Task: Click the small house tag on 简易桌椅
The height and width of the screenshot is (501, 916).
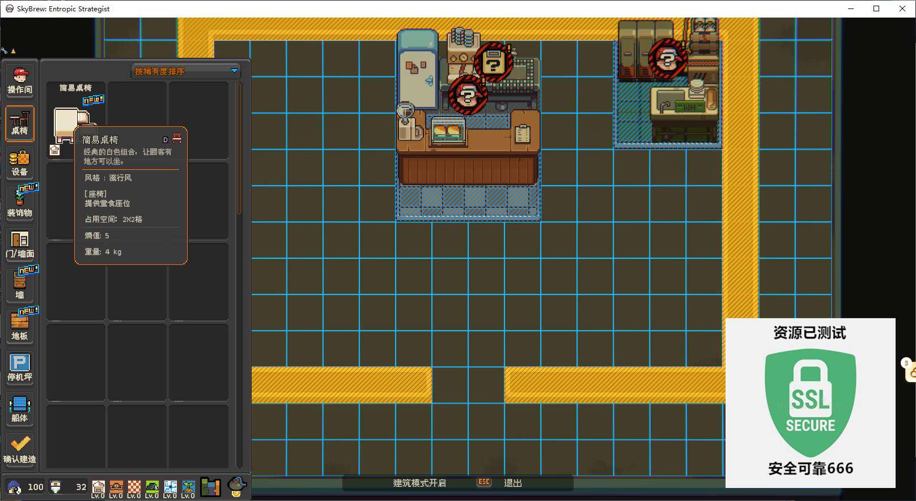Action: [x=55, y=150]
